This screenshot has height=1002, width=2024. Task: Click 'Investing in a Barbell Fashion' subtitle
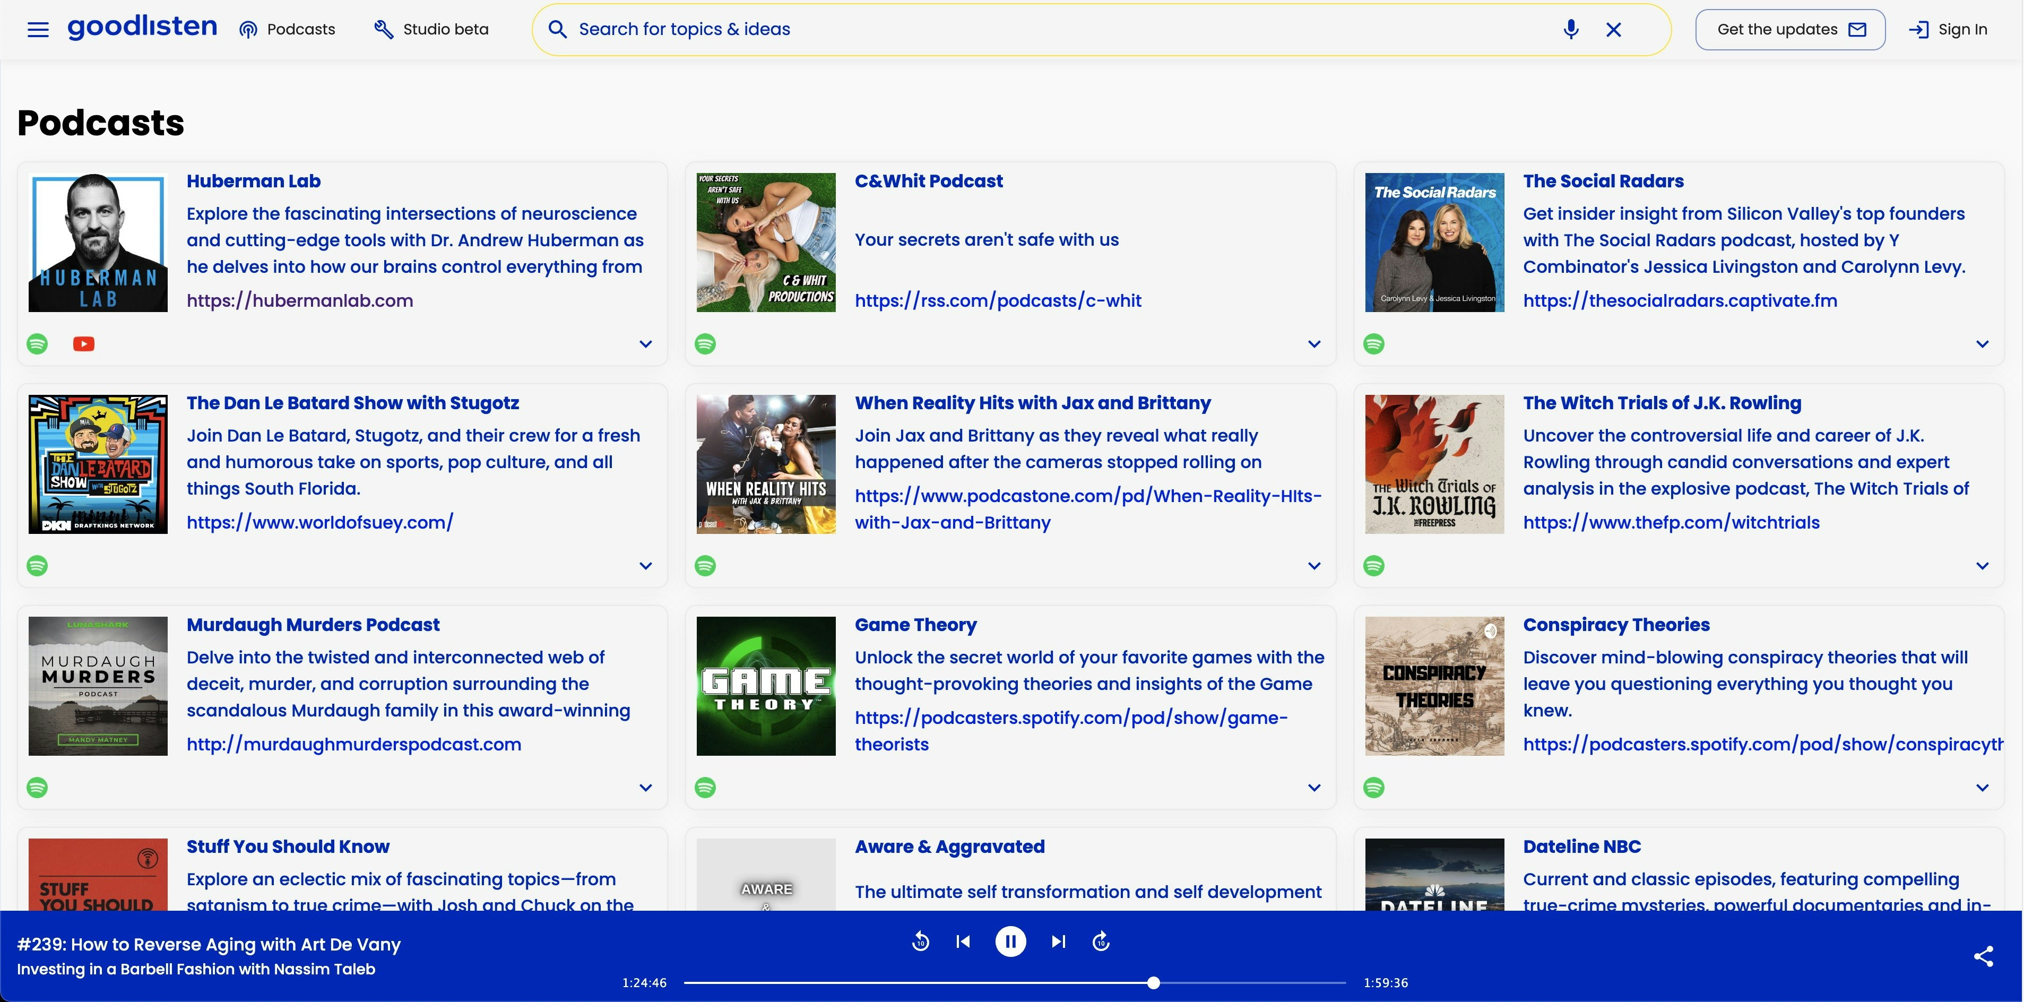tap(196, 969)
